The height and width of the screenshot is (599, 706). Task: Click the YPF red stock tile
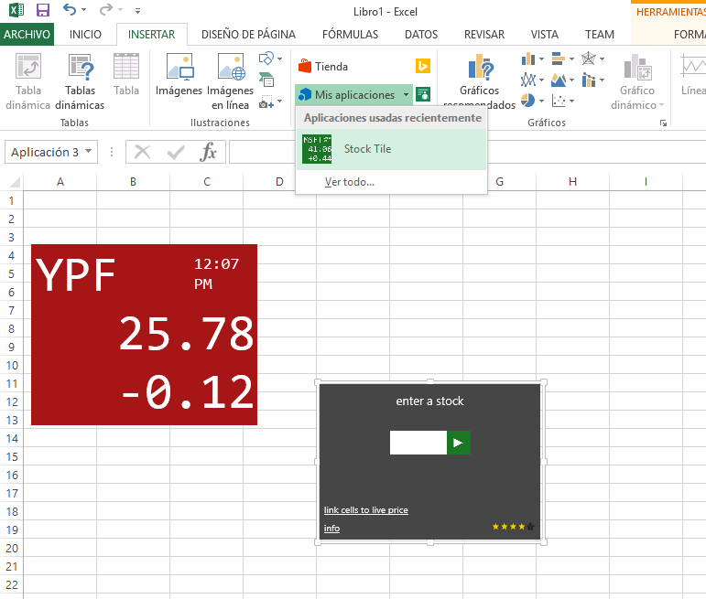[x=144, y=335]
